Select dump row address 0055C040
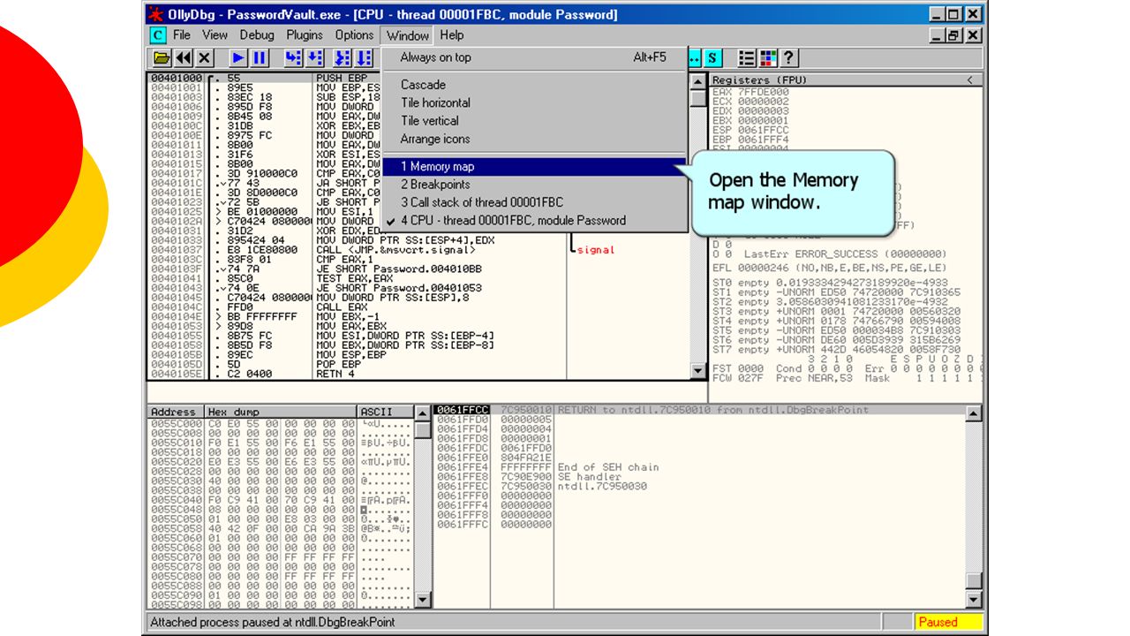1130x636 pixels. pyautogui.click(x=177, y=500)
